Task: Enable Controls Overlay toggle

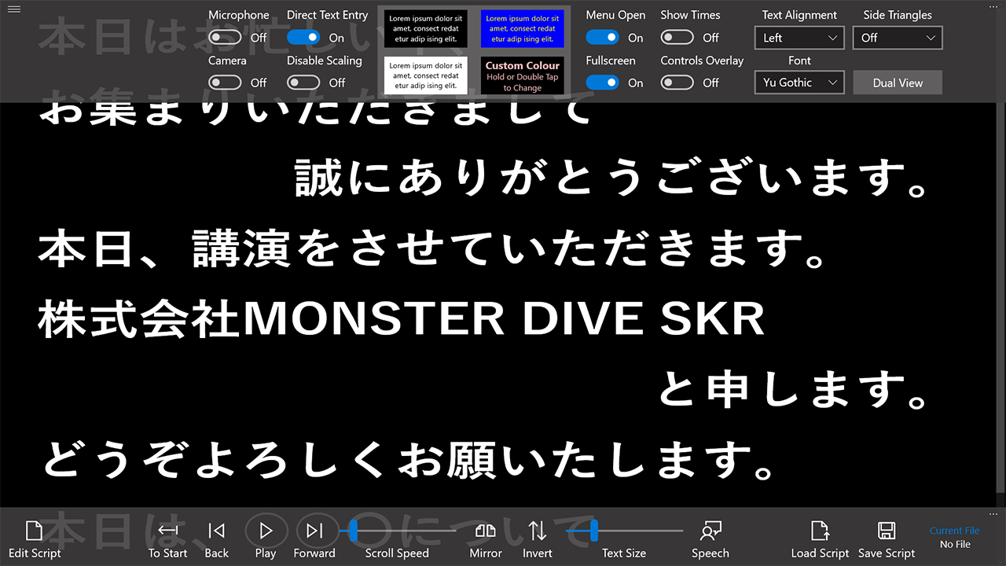Action: pyautogui.click(x=677, y=83)
